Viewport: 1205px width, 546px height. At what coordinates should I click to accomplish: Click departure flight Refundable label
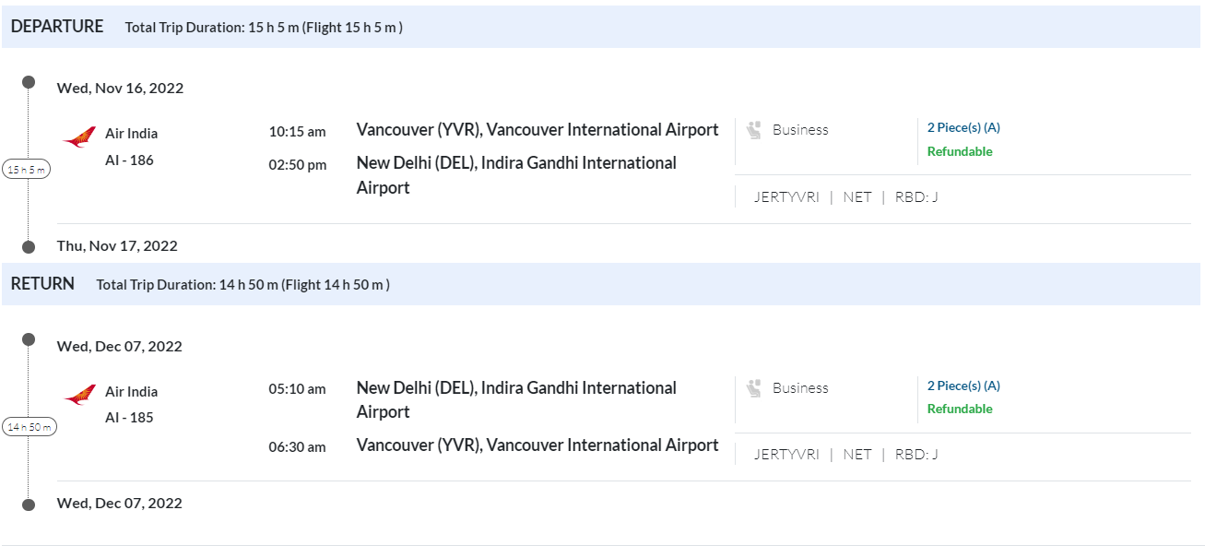[960, 151]
